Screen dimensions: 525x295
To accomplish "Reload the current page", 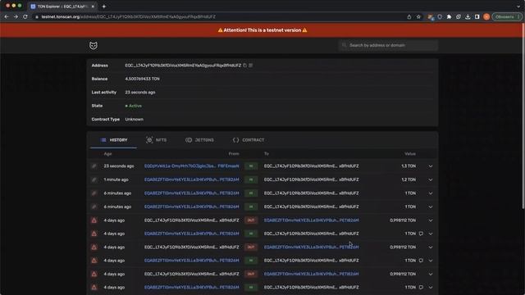I will click(x=25, y=16).
